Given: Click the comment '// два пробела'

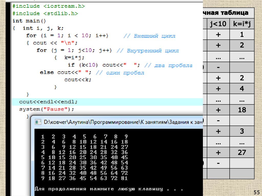Looking at the screenshot, I should 168,65.
